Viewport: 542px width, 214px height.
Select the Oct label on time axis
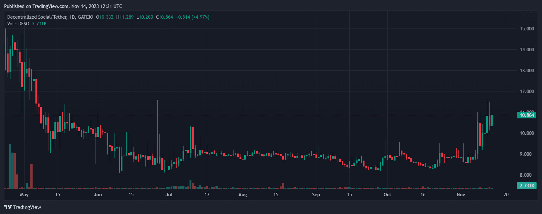point(387,195)
